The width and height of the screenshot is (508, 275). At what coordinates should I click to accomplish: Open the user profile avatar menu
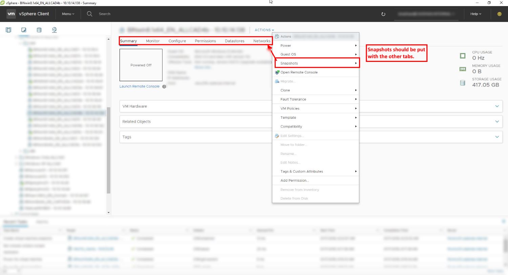(x=499, y=14)
